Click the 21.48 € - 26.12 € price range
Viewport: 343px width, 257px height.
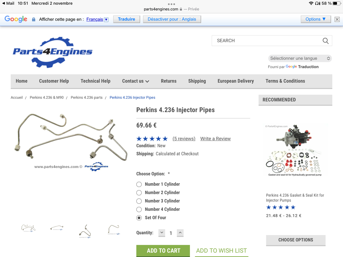[284, 216]
